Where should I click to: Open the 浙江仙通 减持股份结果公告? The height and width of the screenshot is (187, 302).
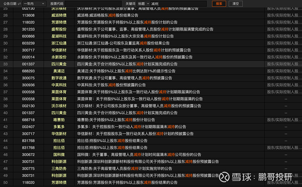pos(123,43)
